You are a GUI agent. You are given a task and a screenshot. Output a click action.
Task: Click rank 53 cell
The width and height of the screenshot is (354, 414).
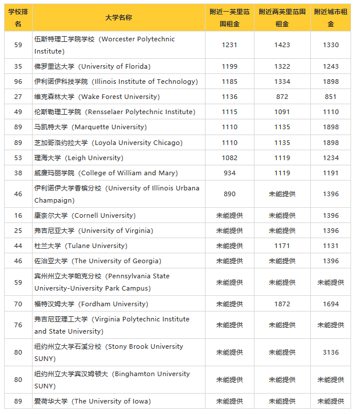pos(18,158)
